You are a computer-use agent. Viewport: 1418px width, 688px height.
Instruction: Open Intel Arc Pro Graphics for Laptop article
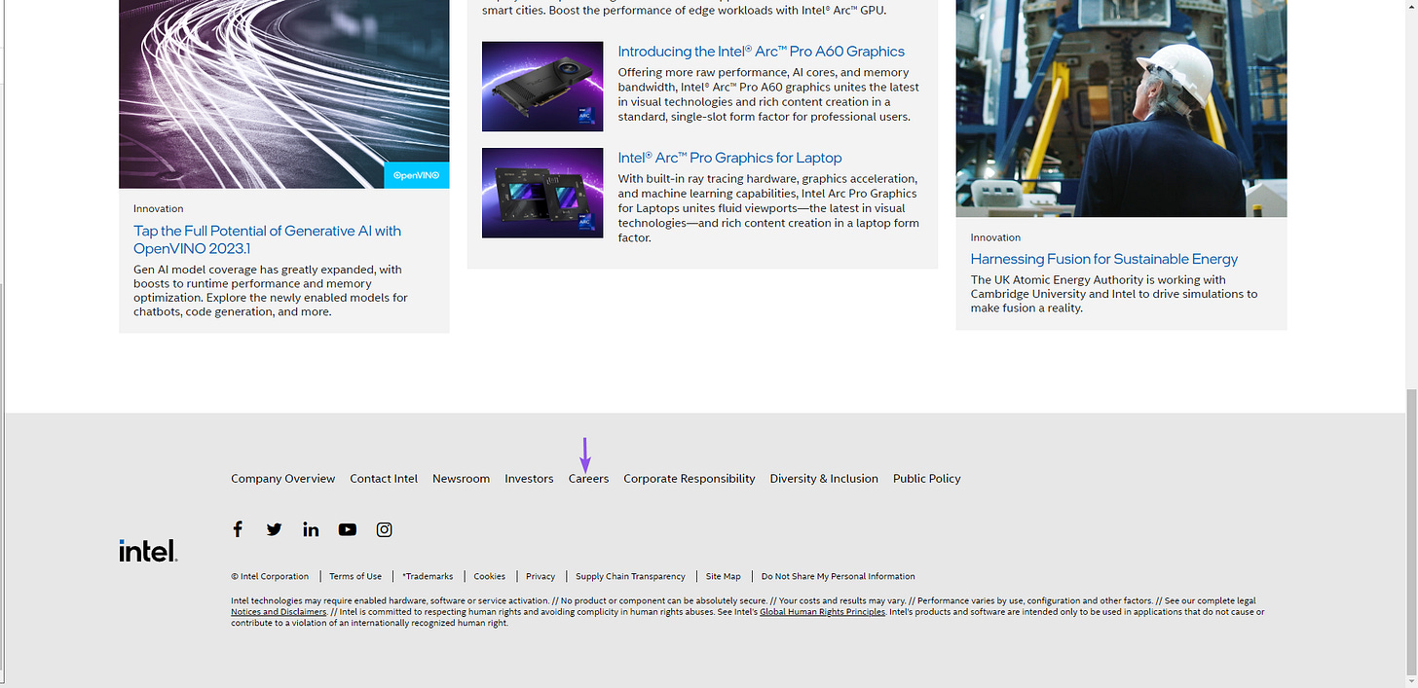729,158
